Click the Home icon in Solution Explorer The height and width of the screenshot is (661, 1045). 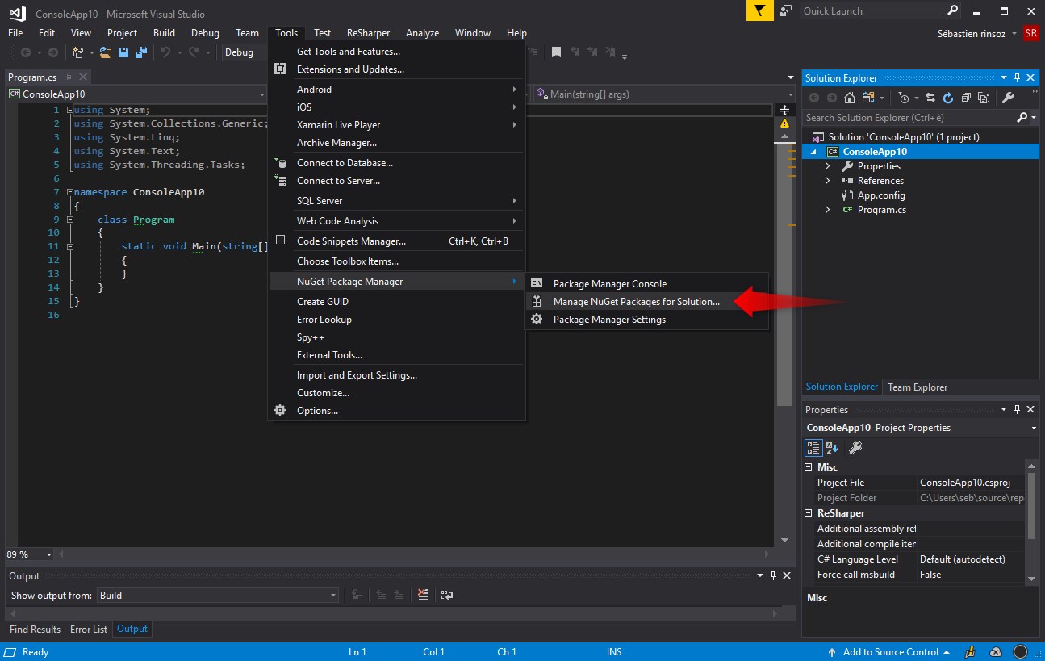850,98
